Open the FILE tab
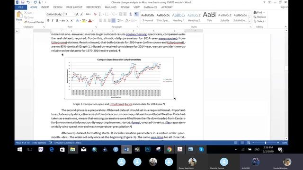Image resolution: width=303 pixels, height=170 pixels. pos(21,8)
